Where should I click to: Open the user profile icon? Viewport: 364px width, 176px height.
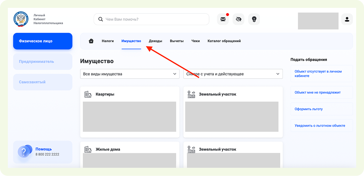[347, 19]
